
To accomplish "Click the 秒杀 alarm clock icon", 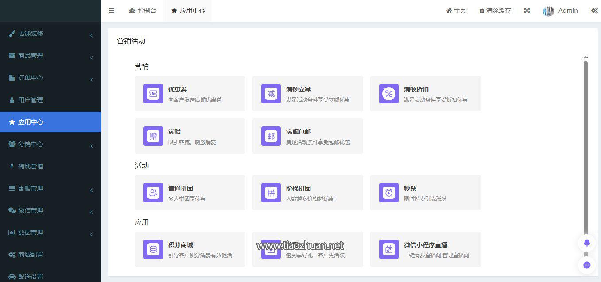I will (x=389, y=193).
